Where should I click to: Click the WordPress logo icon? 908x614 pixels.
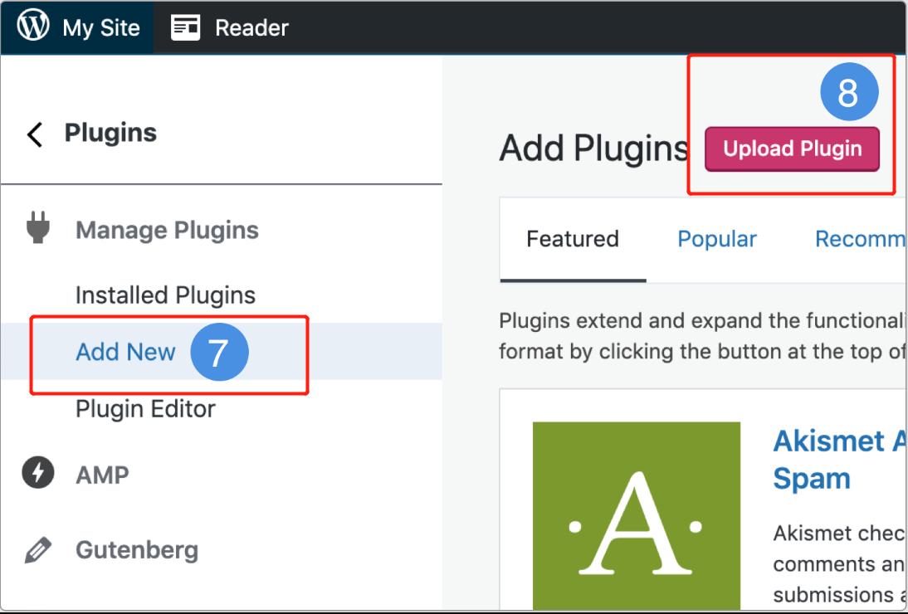33,27
